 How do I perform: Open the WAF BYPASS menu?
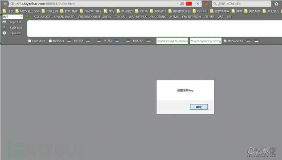138,17
